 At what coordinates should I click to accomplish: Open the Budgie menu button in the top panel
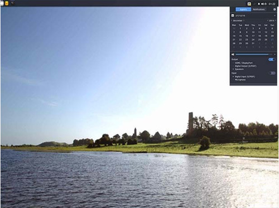(x=2, y=3)
